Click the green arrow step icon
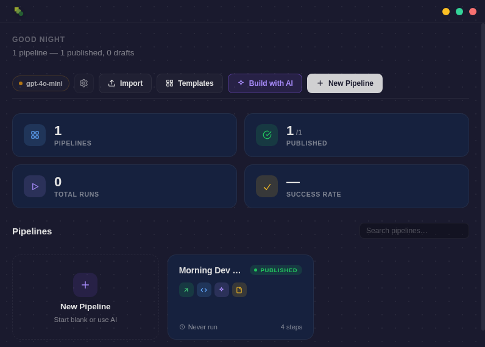Image resolution: width=485 pixels, height=347 pixels. click(x=186, y=290)
